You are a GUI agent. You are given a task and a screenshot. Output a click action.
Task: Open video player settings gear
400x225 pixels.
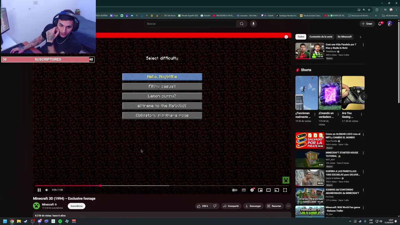252,190
